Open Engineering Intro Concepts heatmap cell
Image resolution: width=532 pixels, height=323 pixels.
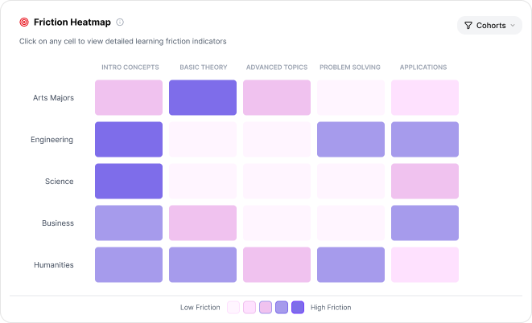pos(129,140)
